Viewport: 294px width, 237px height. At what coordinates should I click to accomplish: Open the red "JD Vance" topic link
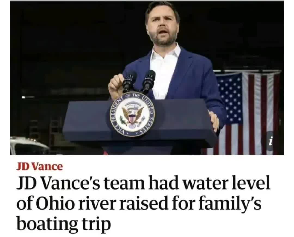click(39, 167)
